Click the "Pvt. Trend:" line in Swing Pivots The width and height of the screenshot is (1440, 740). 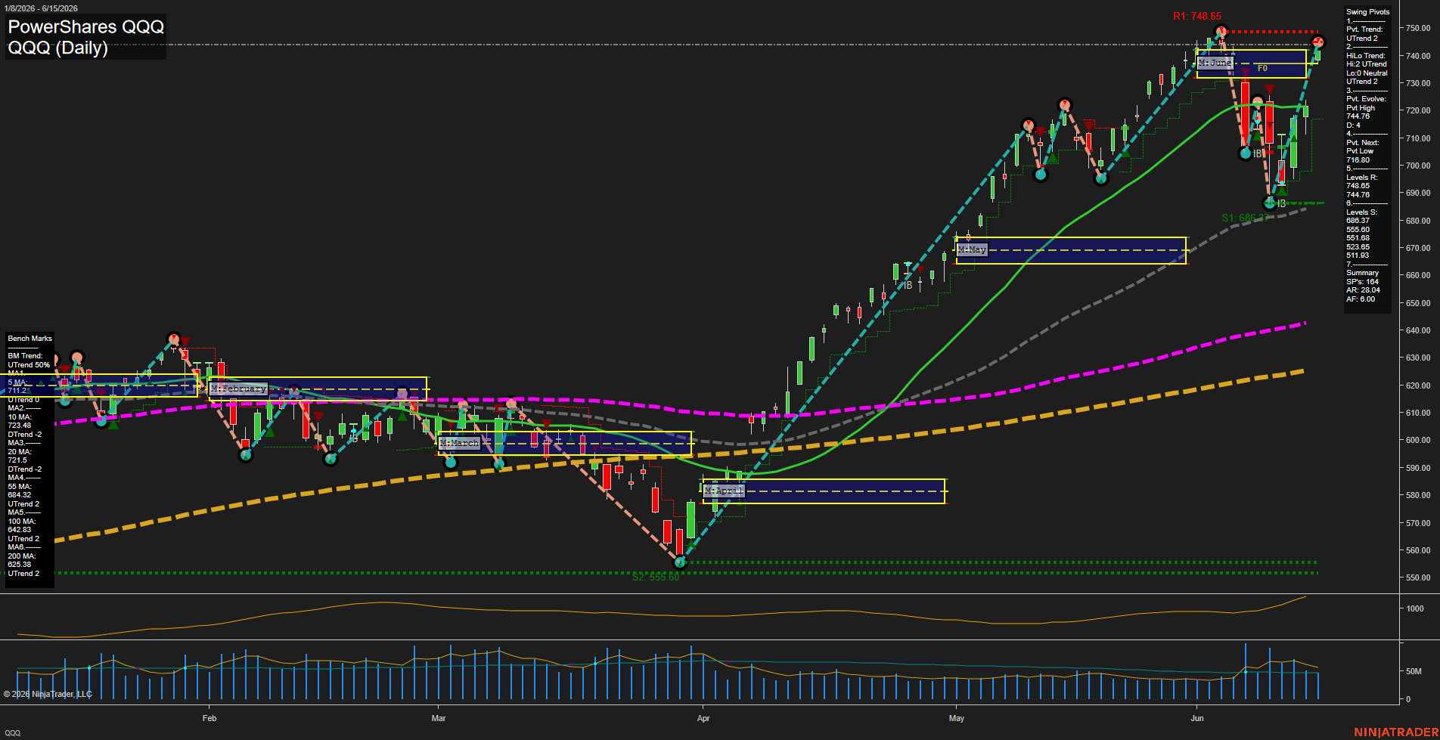coord(1365,29)
